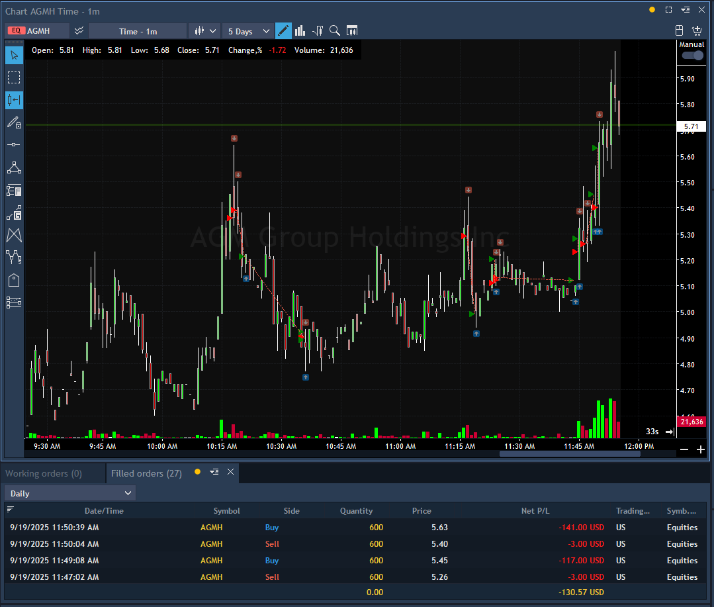The width and height of the screenshot is (714, 607).
Task: Click the 5.63 price cell
Action: [x=439, y=528]
